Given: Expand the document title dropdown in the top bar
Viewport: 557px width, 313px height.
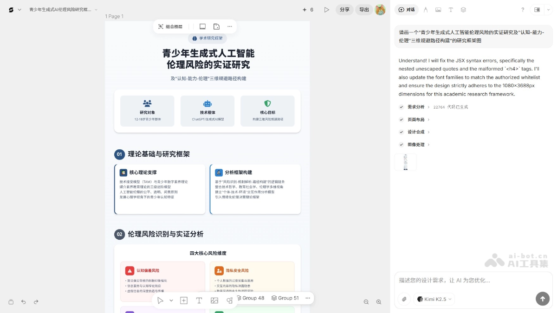Looking at the screenshot, I should pyautogui.click(x=96, y=9).
